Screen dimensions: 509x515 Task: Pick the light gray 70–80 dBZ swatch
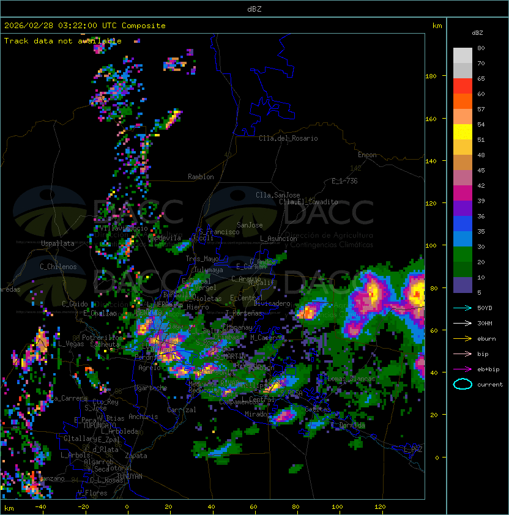[x=463, y=56]
